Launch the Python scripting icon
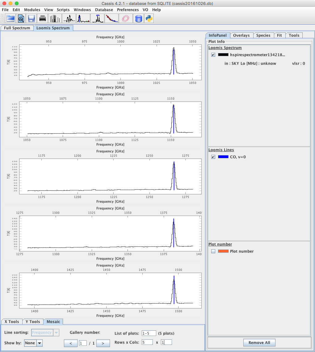This screenshot has width=315, height=352. click(149, 19)
